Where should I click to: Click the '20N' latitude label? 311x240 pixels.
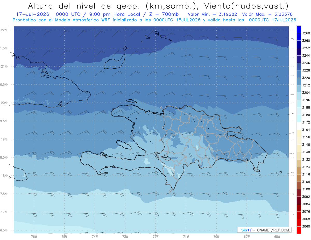[4, 103]
